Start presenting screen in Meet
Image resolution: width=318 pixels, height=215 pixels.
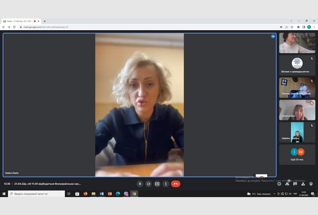[157, 184]
